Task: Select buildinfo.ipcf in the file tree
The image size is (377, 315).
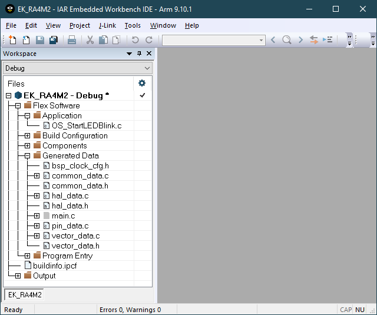Action: [54, 266]
